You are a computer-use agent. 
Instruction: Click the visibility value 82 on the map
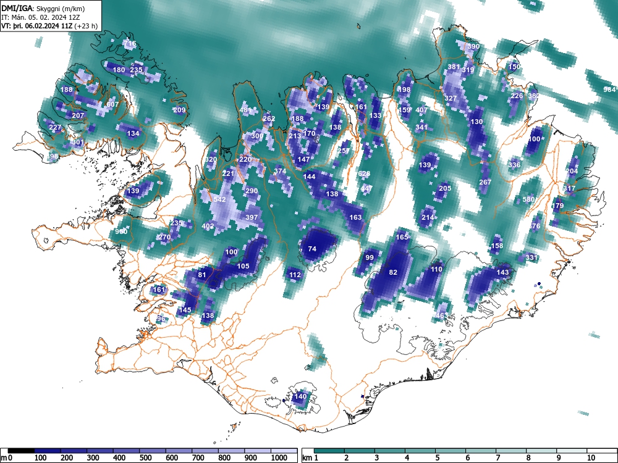click(x=393, y=272)
